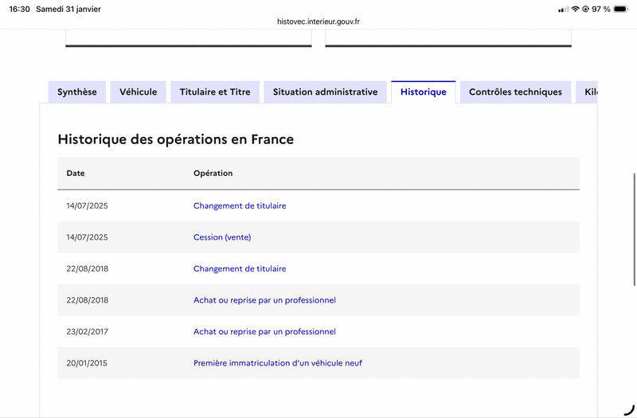
Task: Click the Opération column header
Action: (x=213, y=174)
